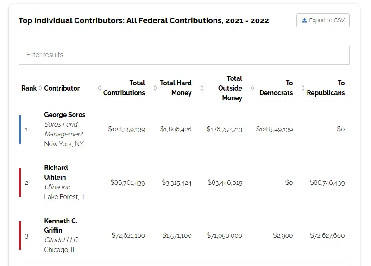Click blue party bar beside George Soros

[x=19, y=130]
